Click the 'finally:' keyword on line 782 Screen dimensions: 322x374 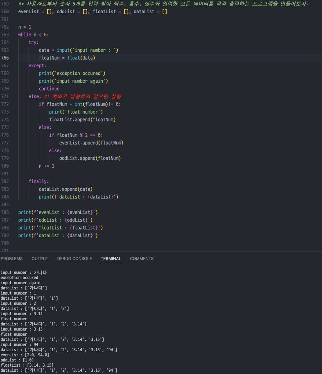pos(39,182)
